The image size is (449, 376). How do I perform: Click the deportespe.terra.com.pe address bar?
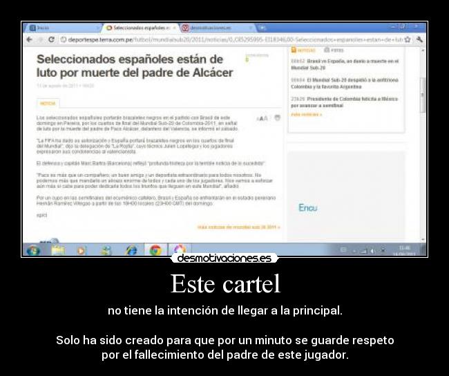click(232, 39)
